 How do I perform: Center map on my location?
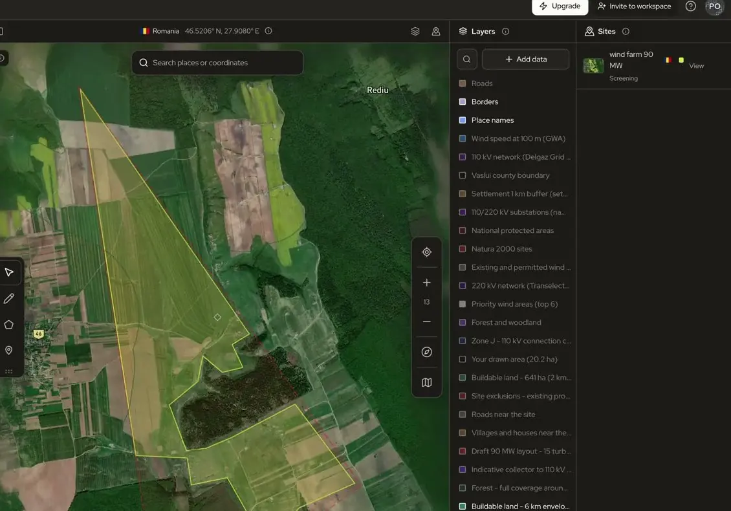coord(426,252)
